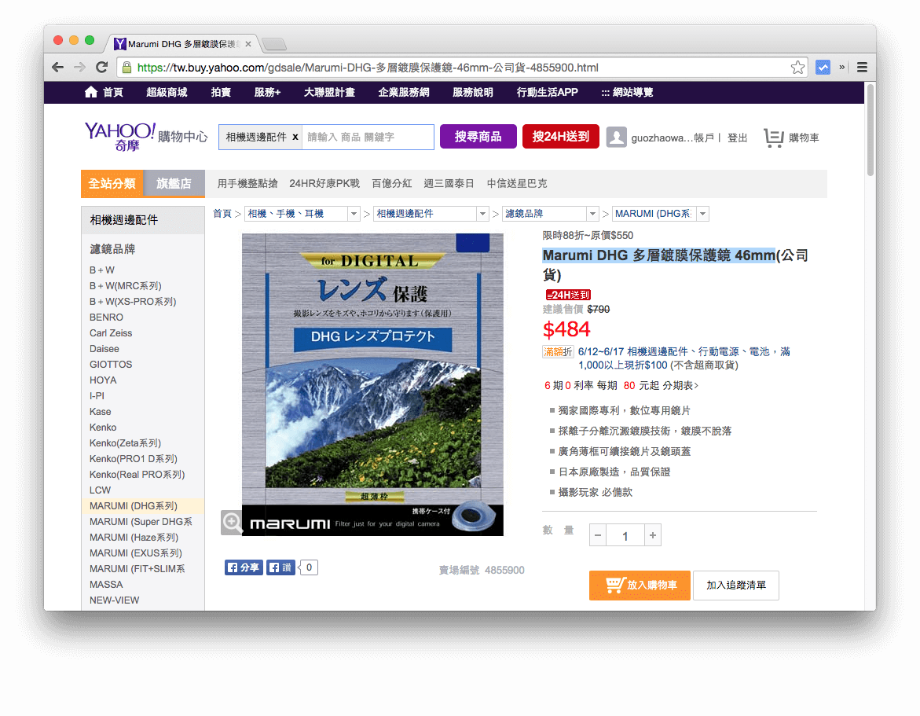Click the 加入追蹤清單 button
920x716 pixels.
point(735,586)
